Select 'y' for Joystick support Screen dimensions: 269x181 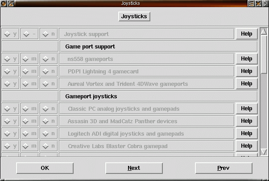(10, 34)
